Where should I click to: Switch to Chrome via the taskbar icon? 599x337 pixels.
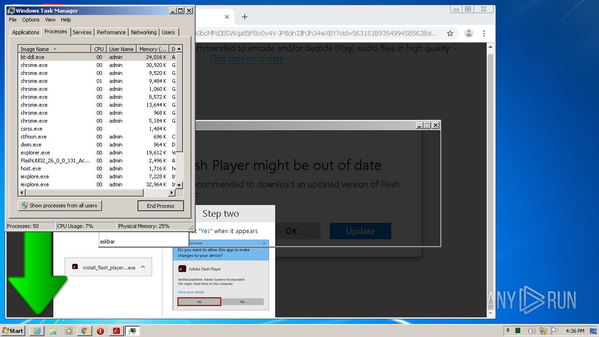(x=84, y=330)
